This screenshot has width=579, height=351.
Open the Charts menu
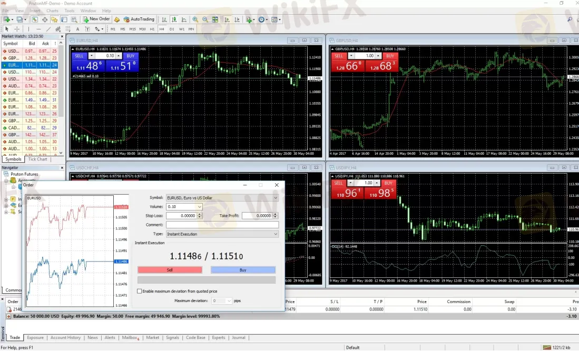pos(52,10)
